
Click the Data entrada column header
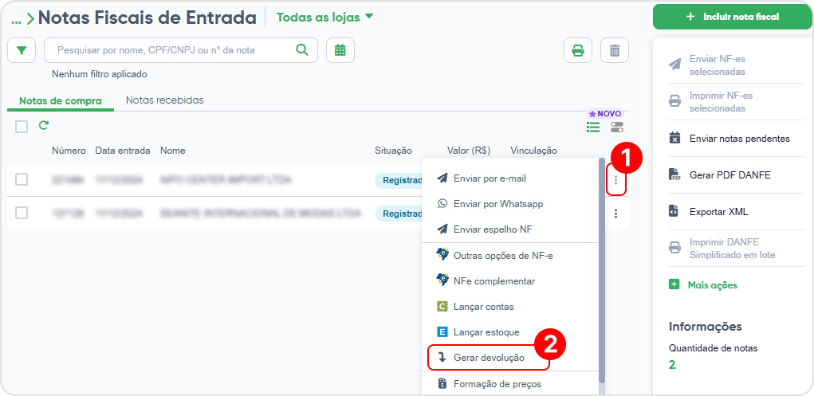click(x=123, y=151)
